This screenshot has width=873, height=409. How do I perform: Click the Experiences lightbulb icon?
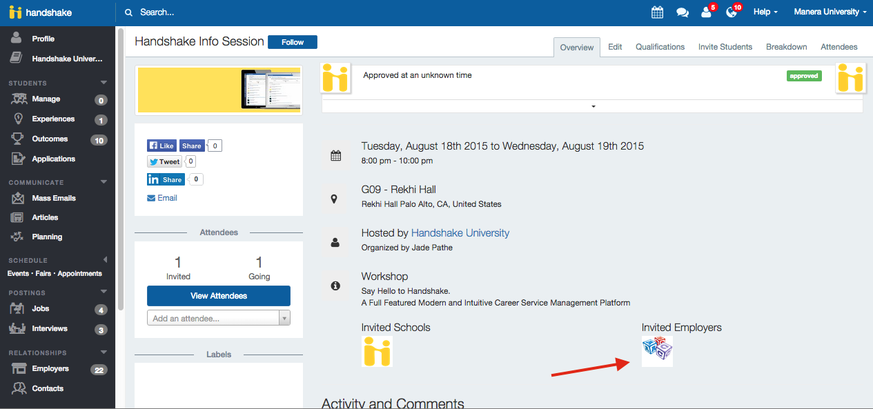18,119
